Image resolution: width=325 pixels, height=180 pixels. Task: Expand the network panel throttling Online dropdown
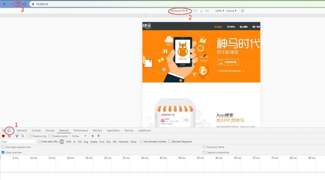point(79,136)
